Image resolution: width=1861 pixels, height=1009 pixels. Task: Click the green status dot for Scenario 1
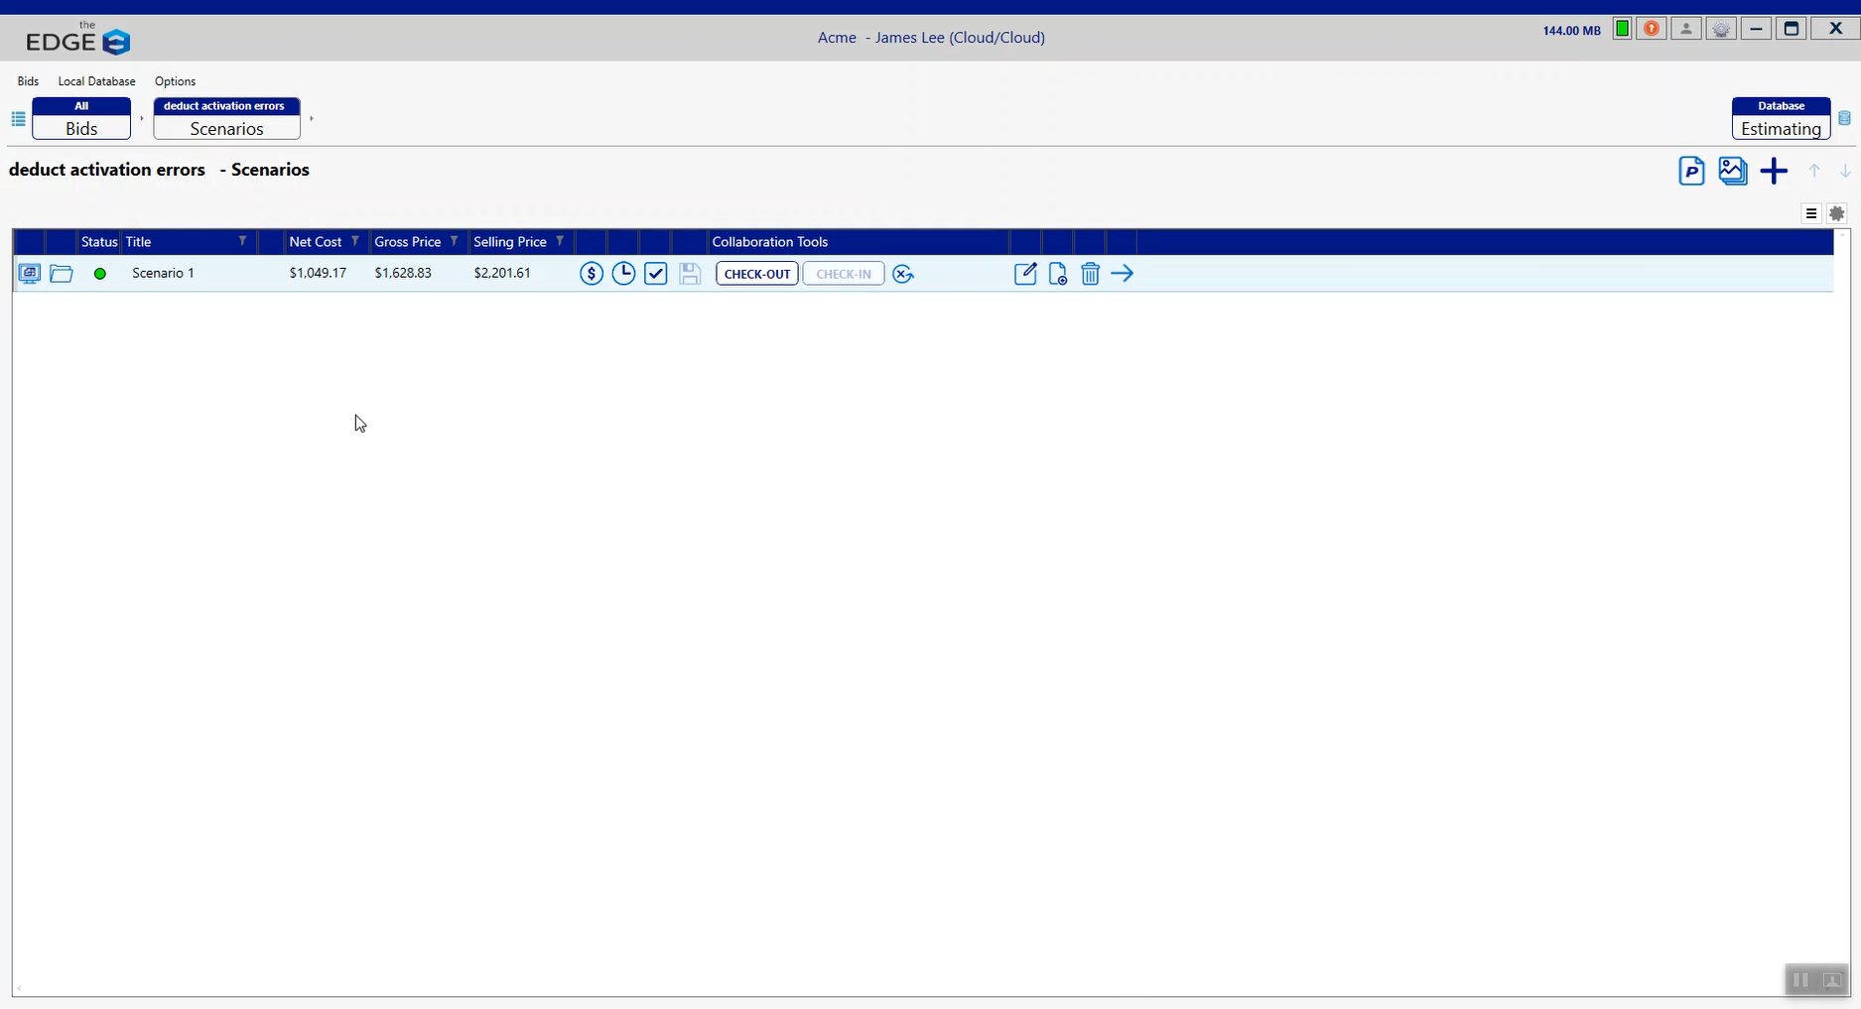(99, 274)
